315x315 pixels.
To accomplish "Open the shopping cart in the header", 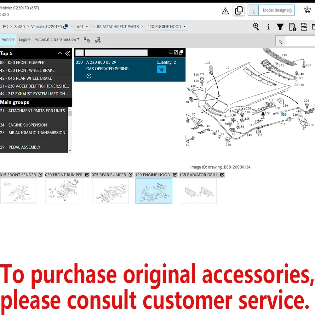I will click(307, 10).
